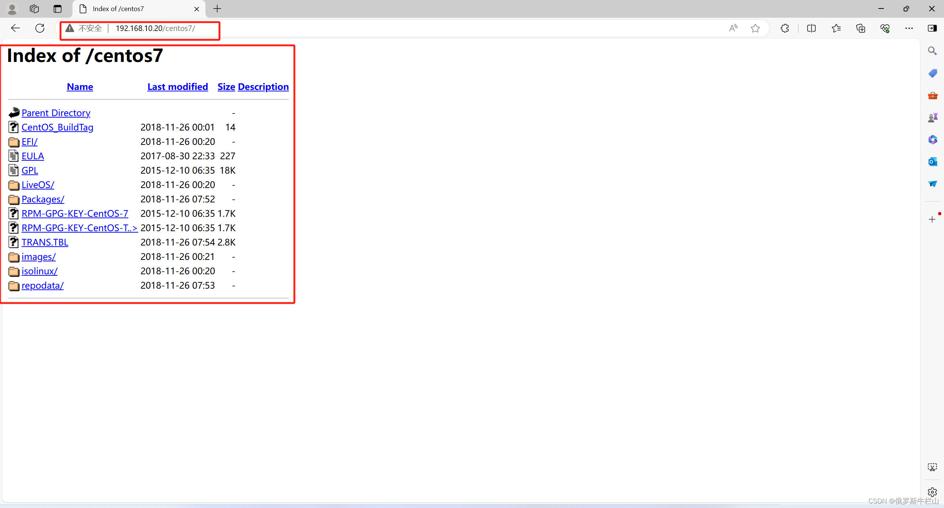
Task: Open Read aloud in address bar
Action: [x=733, y=28]
